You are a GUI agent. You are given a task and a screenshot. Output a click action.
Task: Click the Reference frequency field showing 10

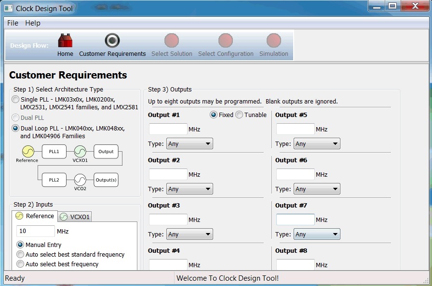click(x=36, y=231)
